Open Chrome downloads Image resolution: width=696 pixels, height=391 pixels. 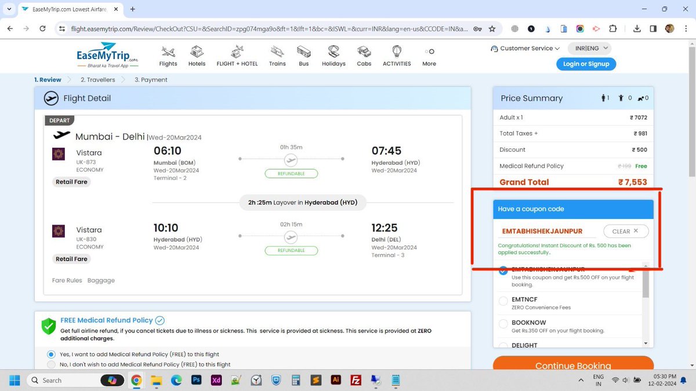pyautogui.click(x=637, y=28)
